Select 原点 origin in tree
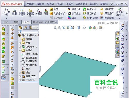The height and width of the screenshot is (98, 129). pos(26,69)
